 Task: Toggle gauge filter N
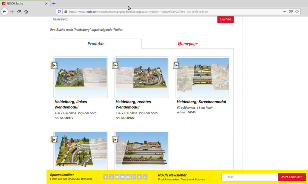(x=139, y=177)
